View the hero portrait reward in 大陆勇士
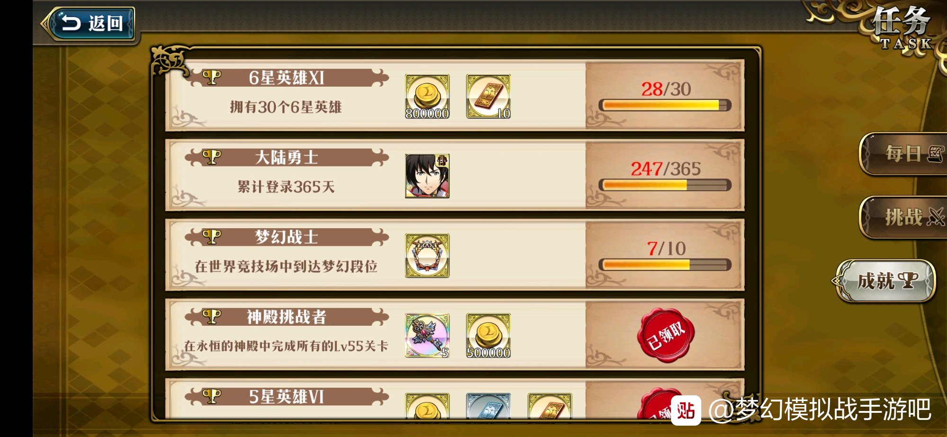The width and height of the screenshot is (947, 437). (x=427, y=176)
